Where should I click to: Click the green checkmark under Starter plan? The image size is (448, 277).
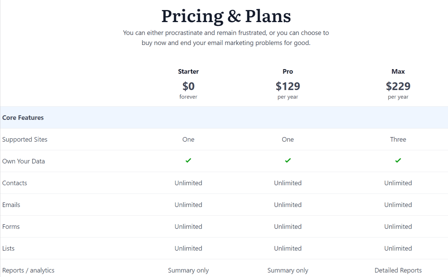[188, 161]
